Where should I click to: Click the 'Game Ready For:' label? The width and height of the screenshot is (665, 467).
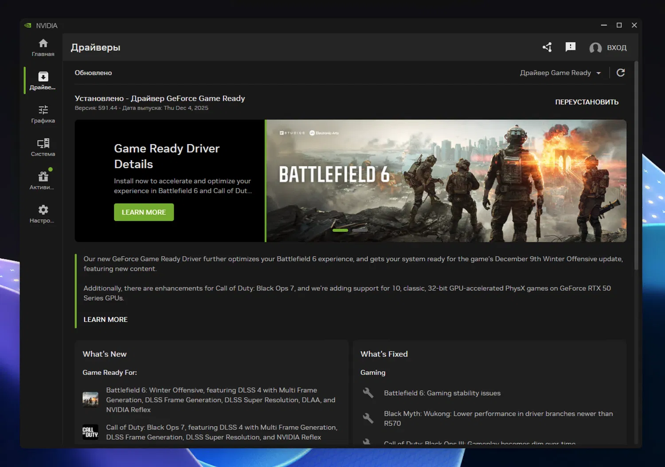[110, 373]
